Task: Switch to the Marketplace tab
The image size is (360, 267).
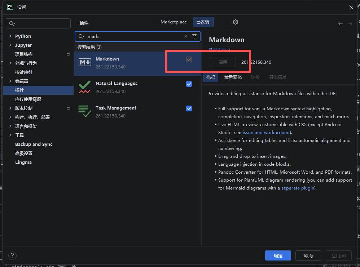Action: coord(174,22)
